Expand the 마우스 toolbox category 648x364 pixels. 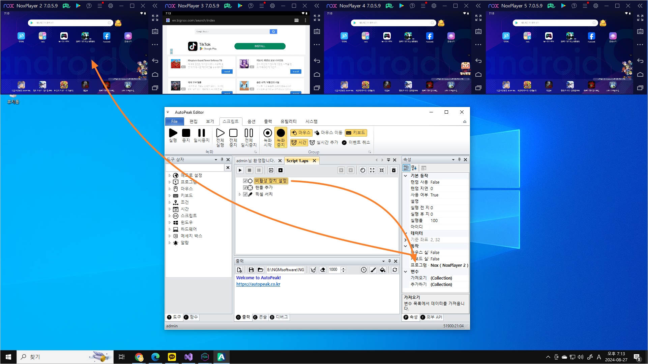click(x=170, y=189)
